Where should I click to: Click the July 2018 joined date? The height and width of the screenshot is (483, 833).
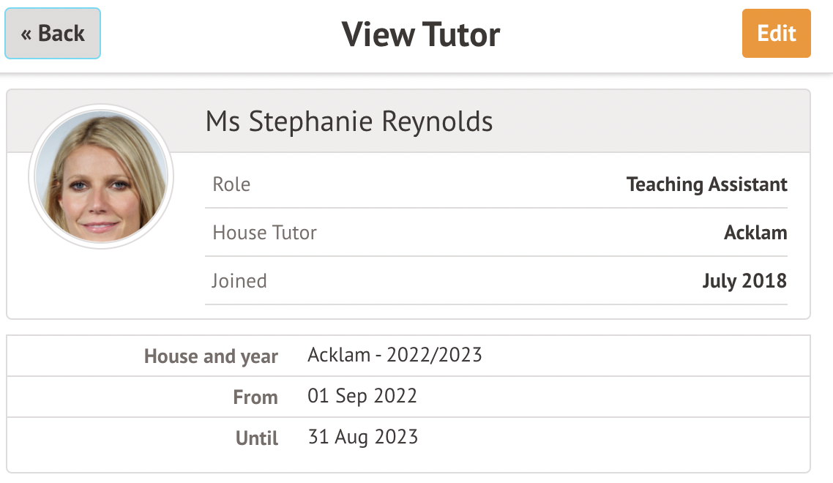(744, 281)
